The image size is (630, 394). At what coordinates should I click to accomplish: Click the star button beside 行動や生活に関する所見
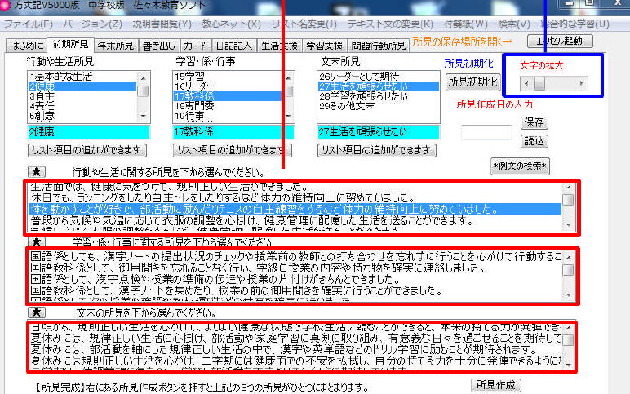pos(37,172)
